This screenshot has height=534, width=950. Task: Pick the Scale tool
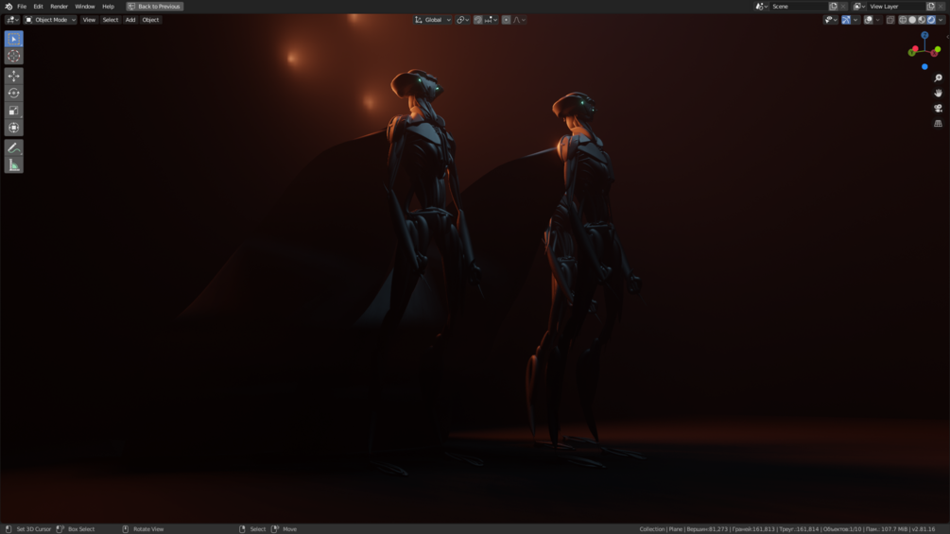13,111
